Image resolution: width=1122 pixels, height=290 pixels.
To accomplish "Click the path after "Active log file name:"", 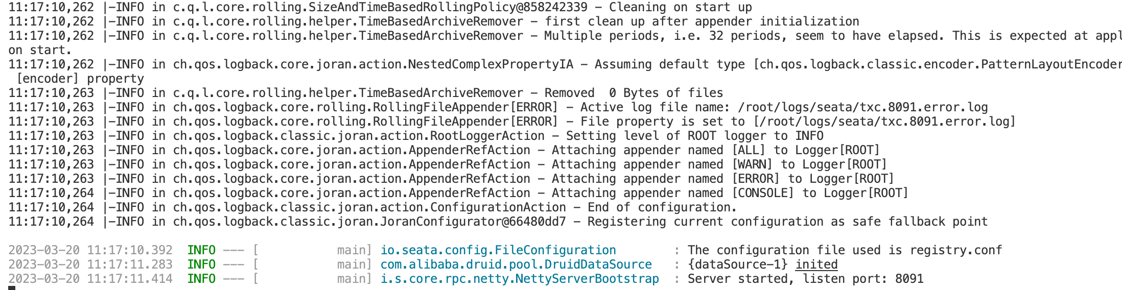I will pos(862,107).
